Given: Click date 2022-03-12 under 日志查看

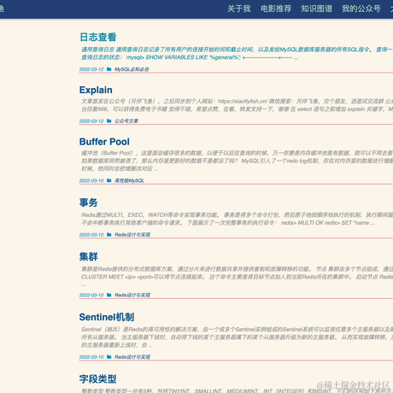Looking at the screenshot, I should [x=91, y=69].
